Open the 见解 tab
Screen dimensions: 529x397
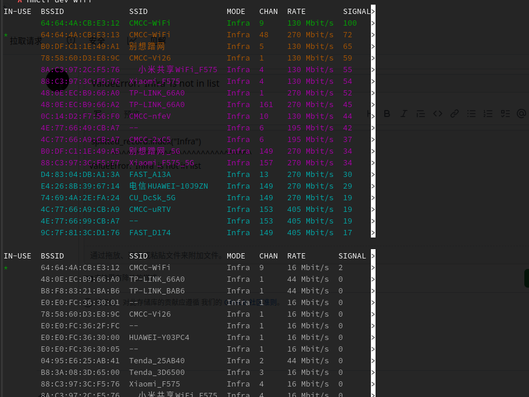click(x=158, y=41)
